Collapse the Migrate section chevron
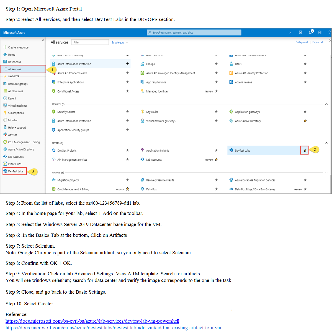 pos(326,173)
